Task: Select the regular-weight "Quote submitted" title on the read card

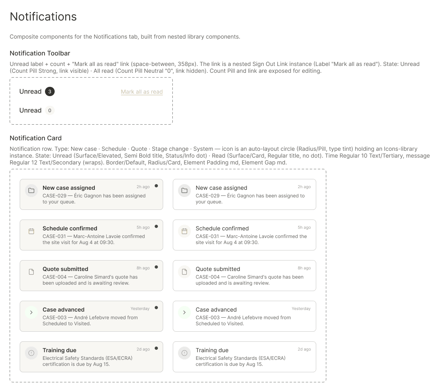Action: [218, 269]
